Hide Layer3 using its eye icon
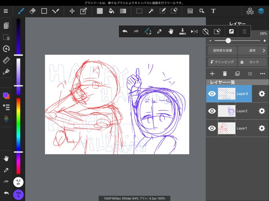Screen dimensions: 269x201 pos(212,94)
